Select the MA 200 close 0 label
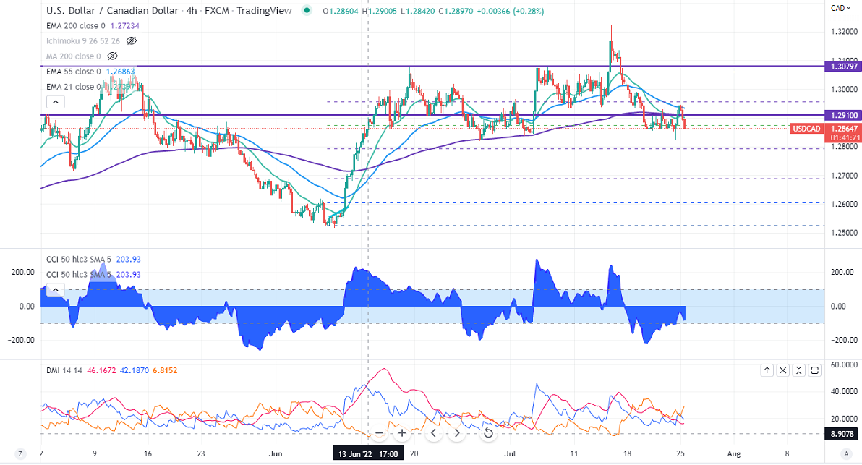Screen dimensions: 862x465 (74, 56)
